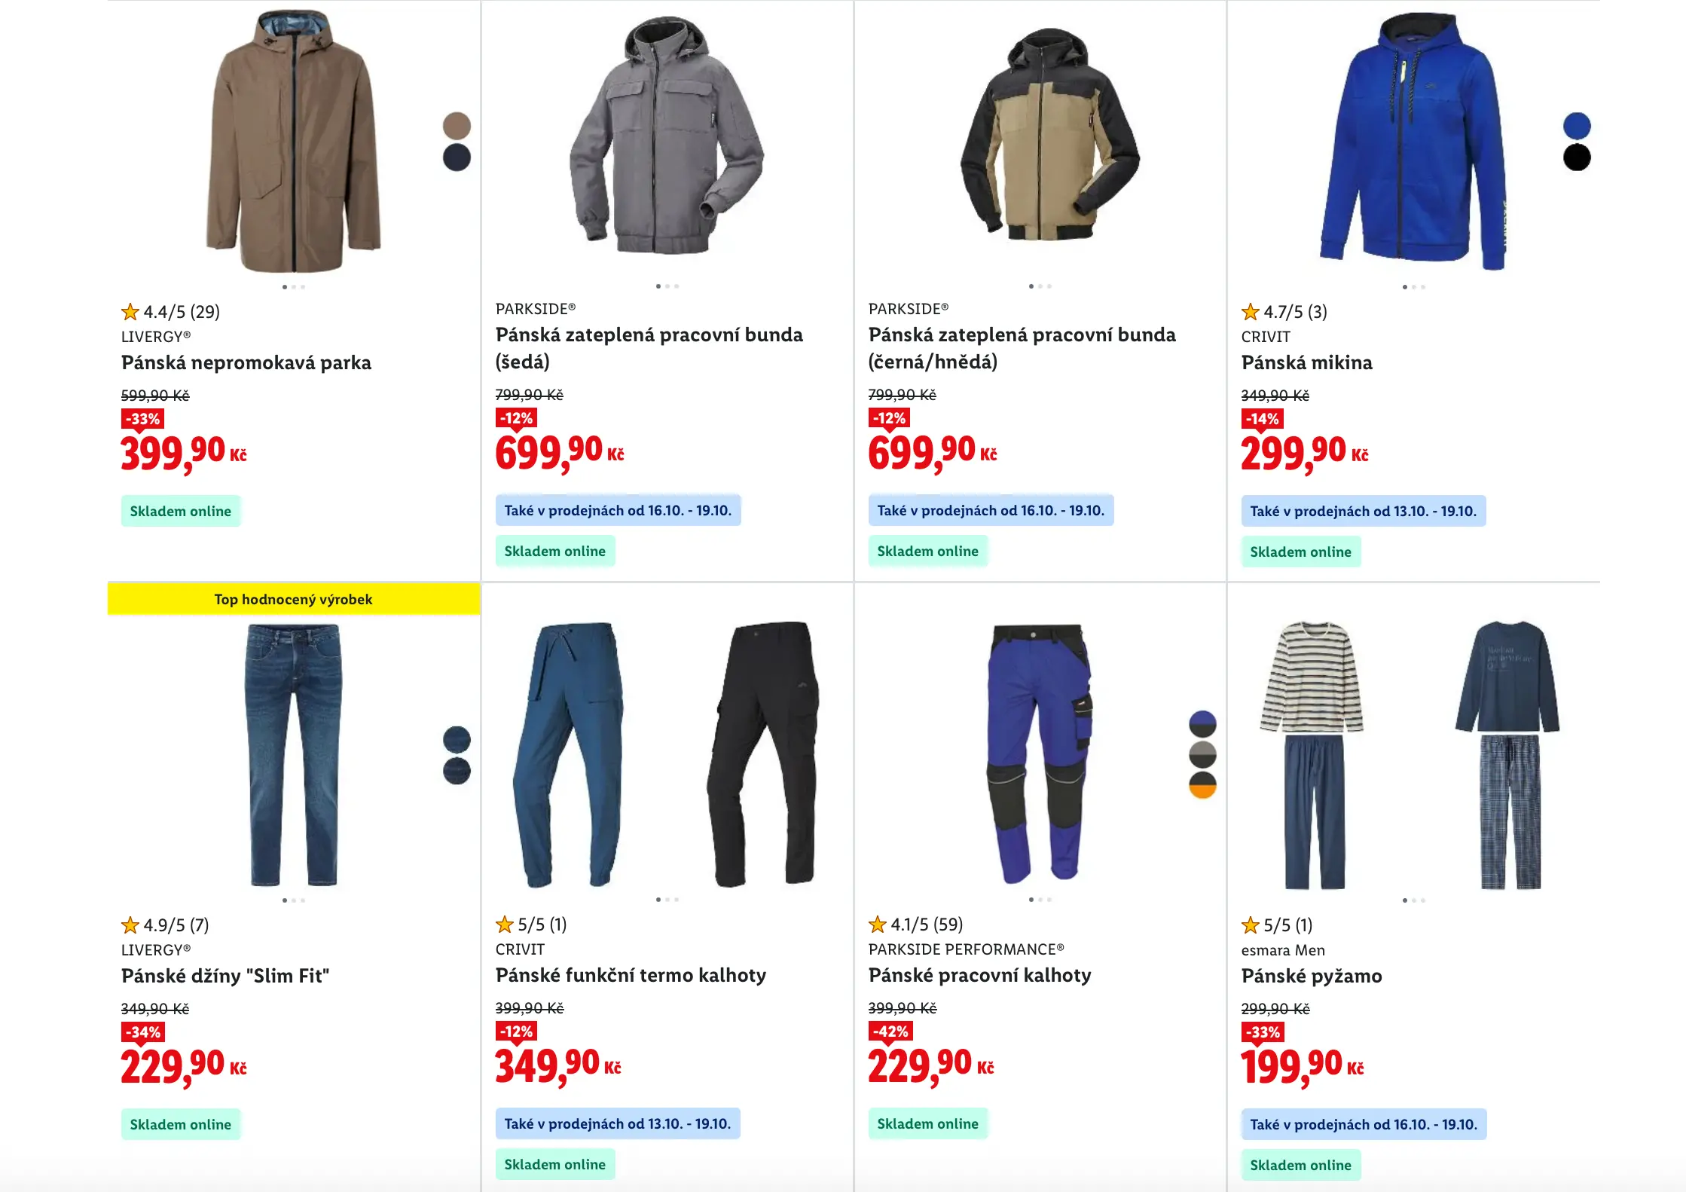The width and height of the screenshot is (1686, 1192).
Task: Pick the grey swatch for Pánské pracovní kalhoty
Action: [x=1202, y=754]
